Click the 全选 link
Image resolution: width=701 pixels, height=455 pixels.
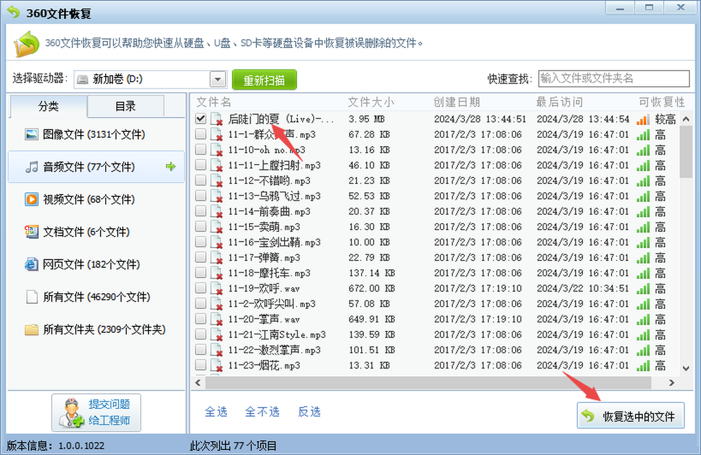tap(216, 412)
